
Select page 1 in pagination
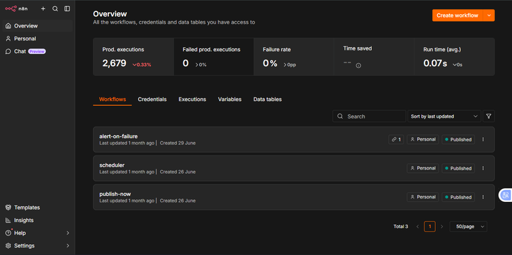pos(430,226)
